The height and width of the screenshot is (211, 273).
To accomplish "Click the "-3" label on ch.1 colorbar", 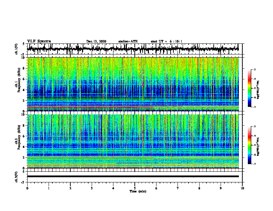I will click(x=254, y=70).
